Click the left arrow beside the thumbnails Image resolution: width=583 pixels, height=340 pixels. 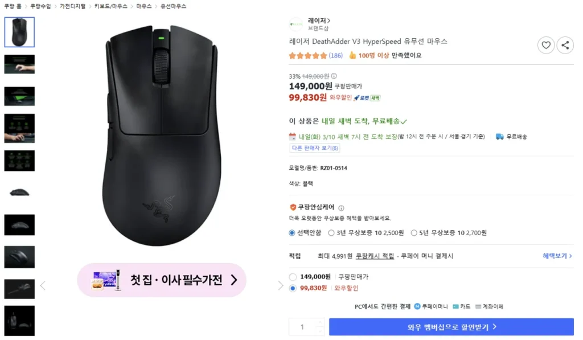(x=43, y=285)
